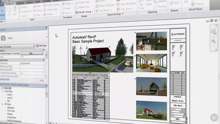Click the Set work plane button
Screen dimensions: 220x124
(x=186, y=2)
